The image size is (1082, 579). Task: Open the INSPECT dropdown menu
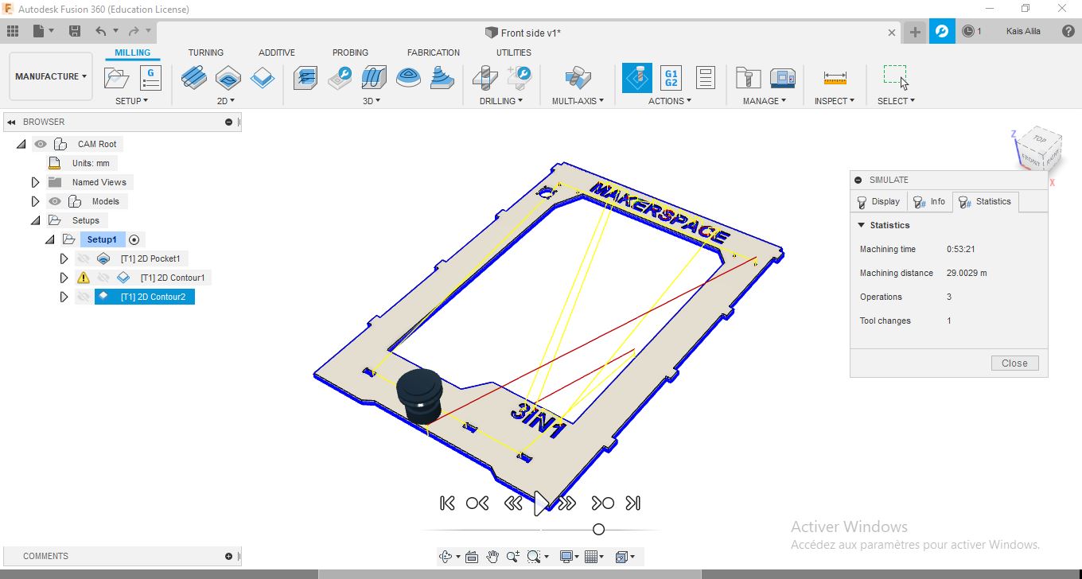(835, 101)
